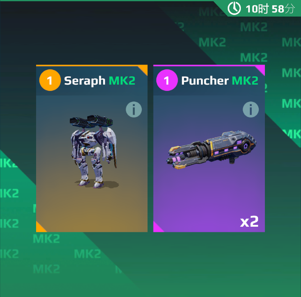Click the green MK2 label on Puncher card
This screenshot has width=301, height=297.
tap(245, 80)
